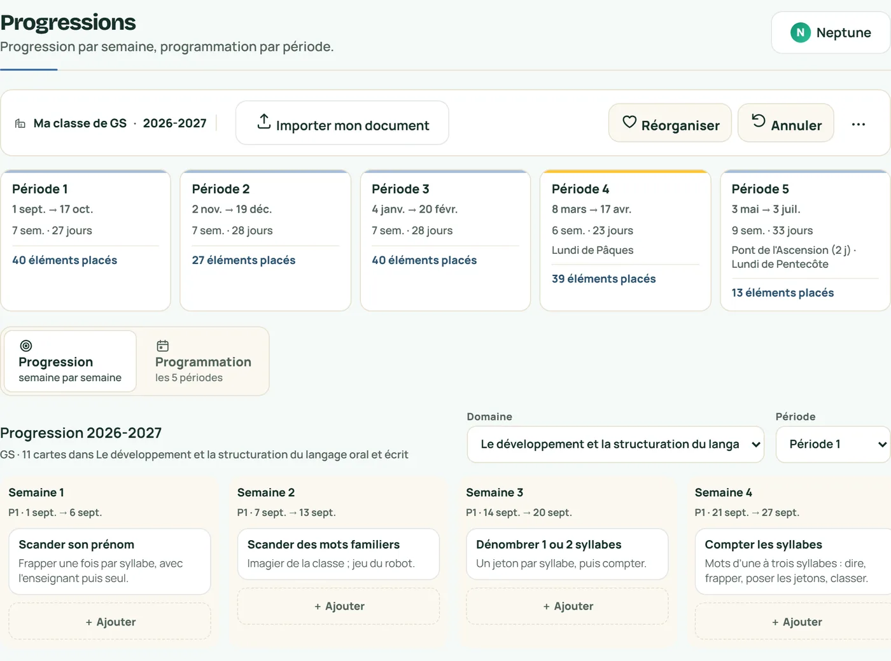Open the Scander des mots familiers card
Viewport: 891px width, 661px height.
pyautogui.click(x=339, y=553)
